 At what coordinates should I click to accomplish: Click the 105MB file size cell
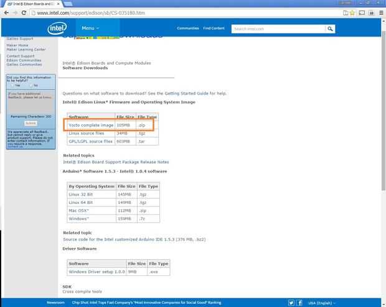point(126,125)
